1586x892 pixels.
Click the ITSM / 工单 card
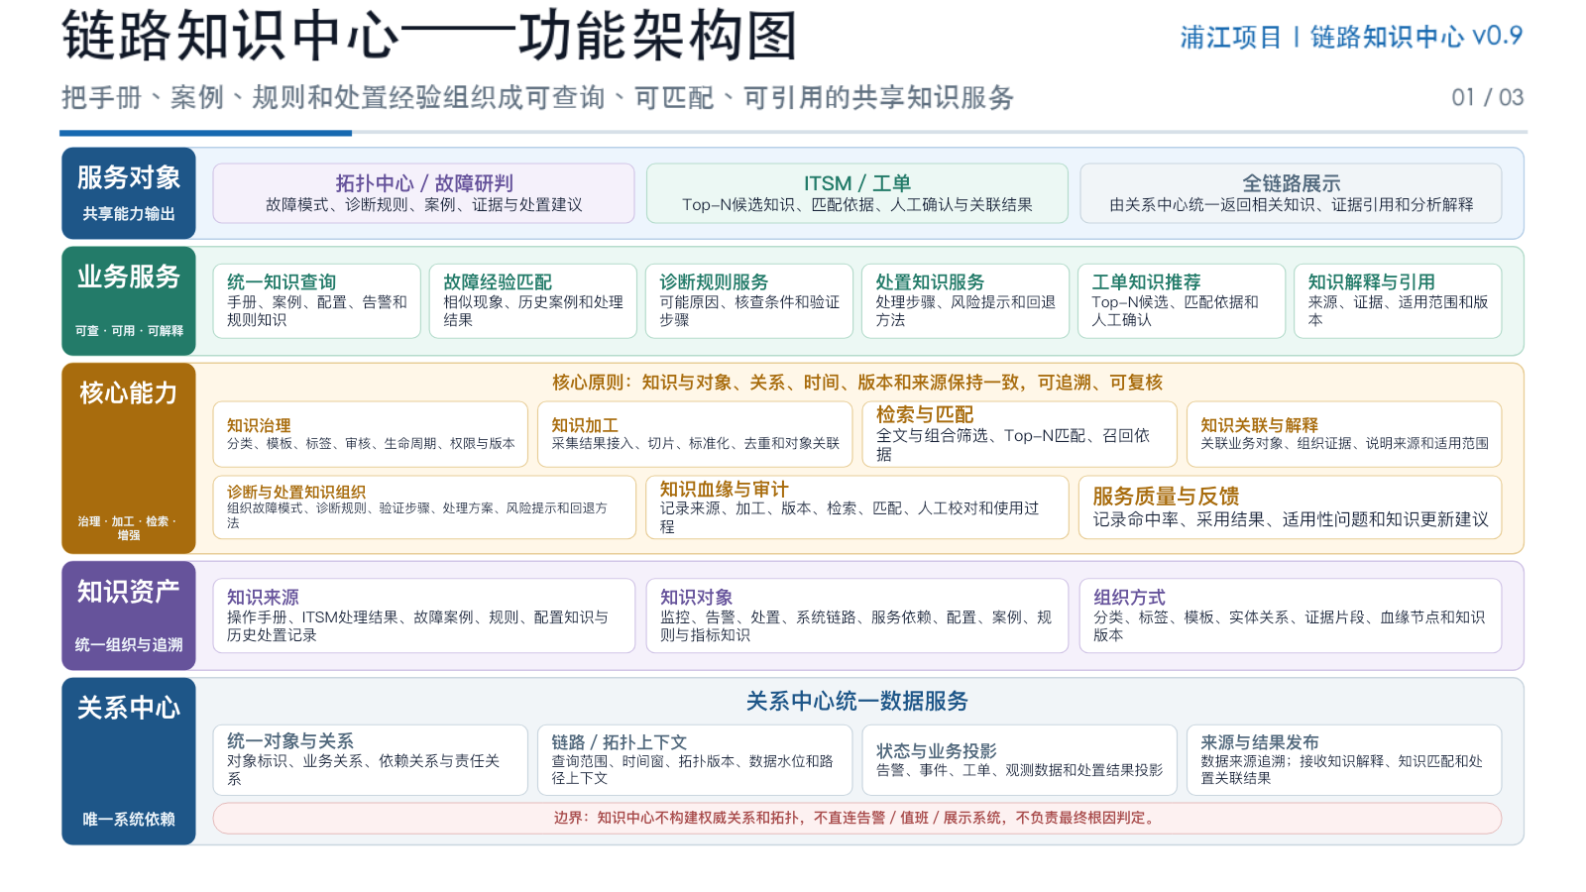857,193
